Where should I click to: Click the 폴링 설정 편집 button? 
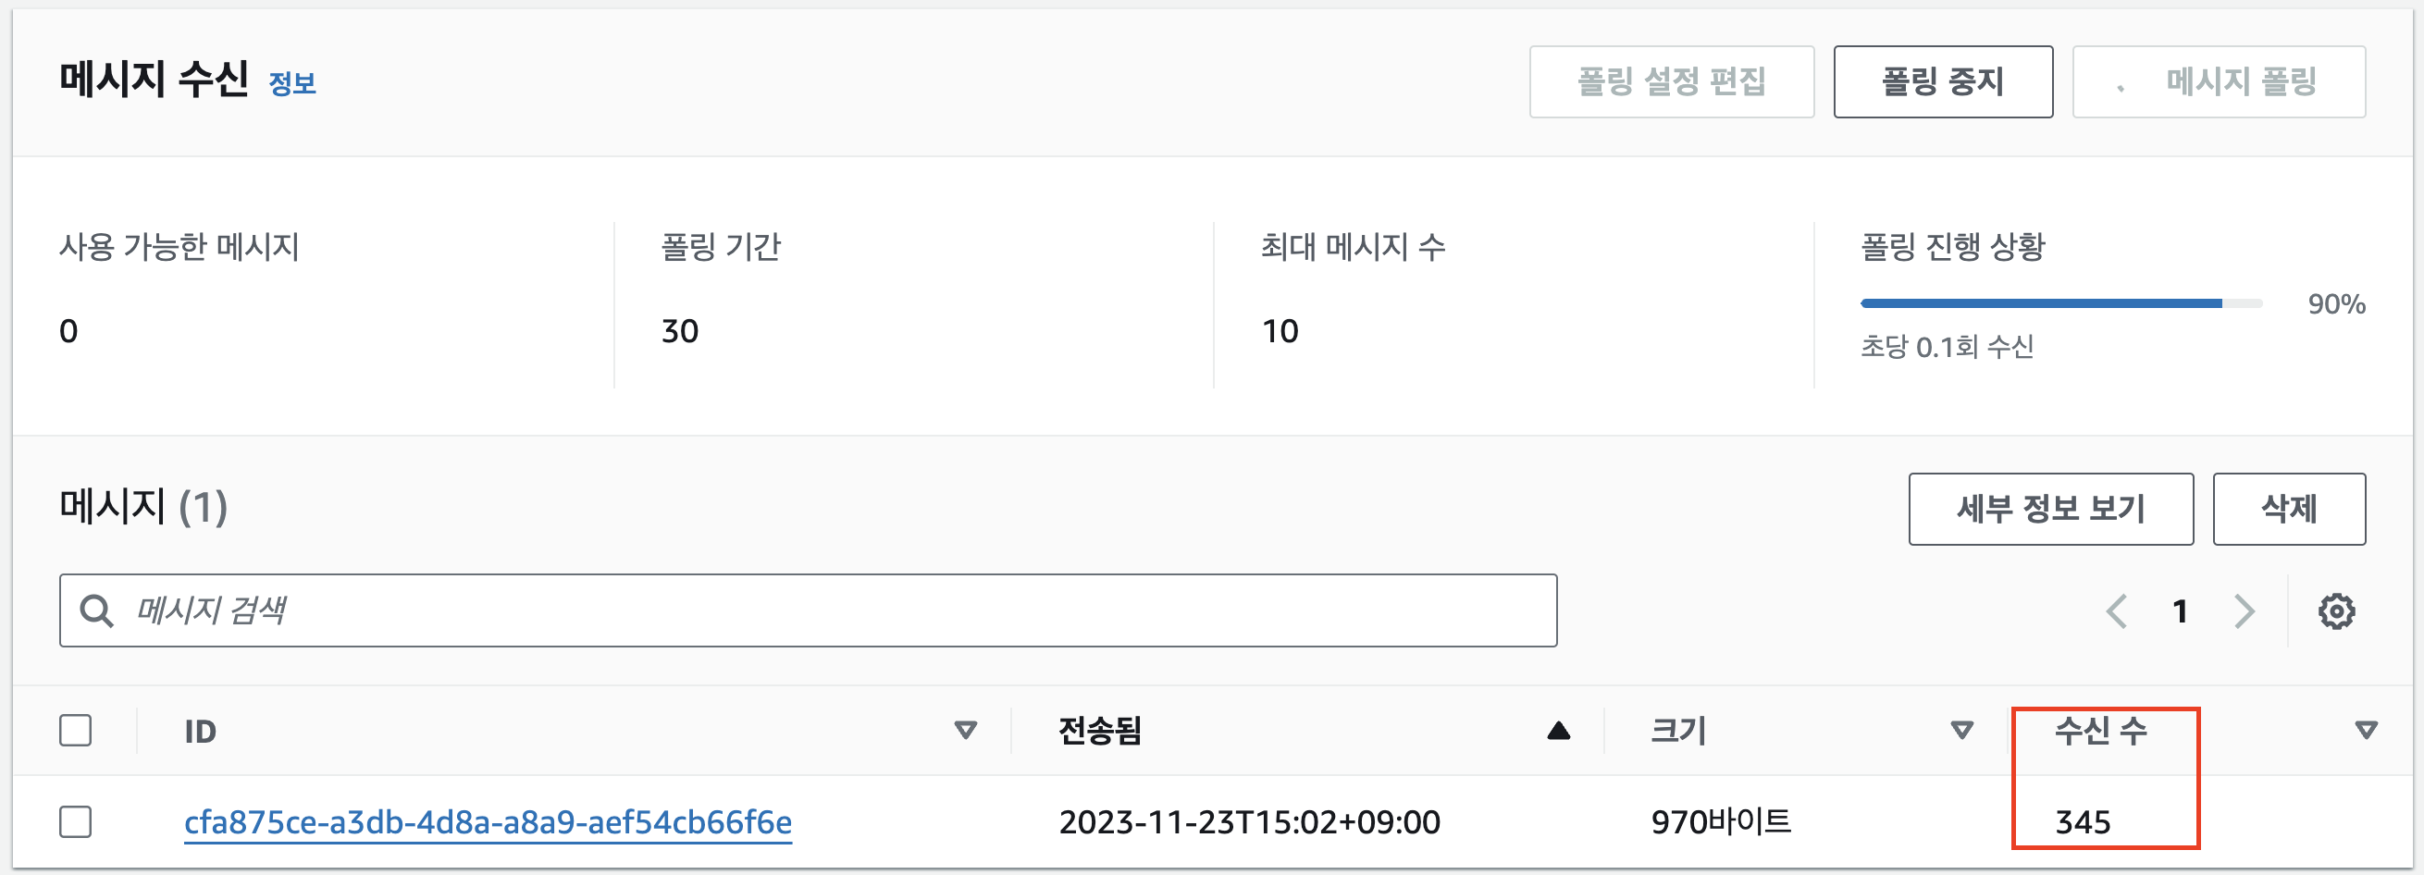tap(1672, 81)
